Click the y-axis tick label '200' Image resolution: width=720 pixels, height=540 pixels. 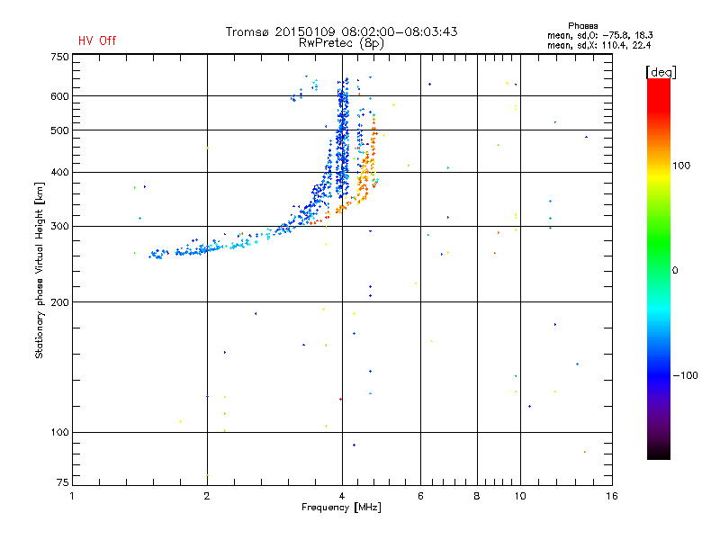tap(59, 302)
